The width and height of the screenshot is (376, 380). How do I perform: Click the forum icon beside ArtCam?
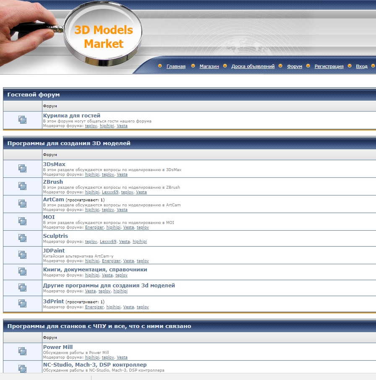click(x=22, y=204)
